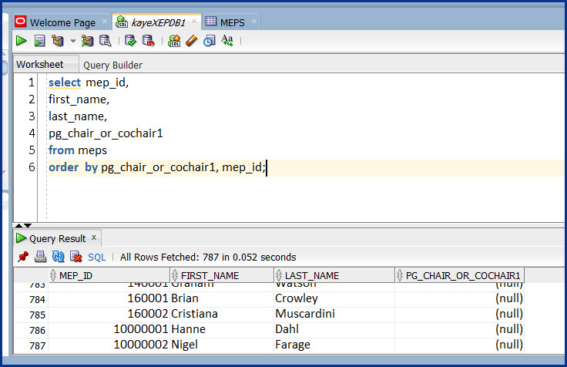
Task: Delete row with the red X icon
Action: coord(76,257)
